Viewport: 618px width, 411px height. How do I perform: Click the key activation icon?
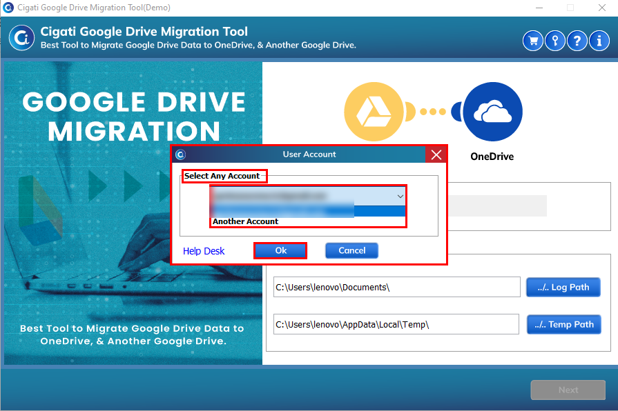(x=555, y=41)
